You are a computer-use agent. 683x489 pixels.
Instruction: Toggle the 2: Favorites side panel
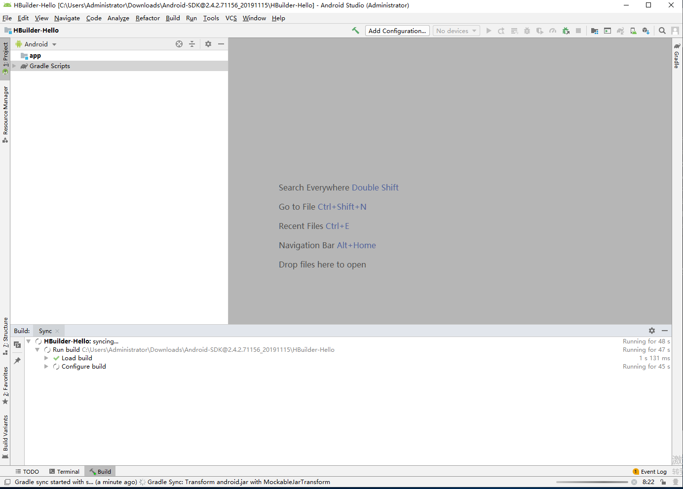(5, 385)
